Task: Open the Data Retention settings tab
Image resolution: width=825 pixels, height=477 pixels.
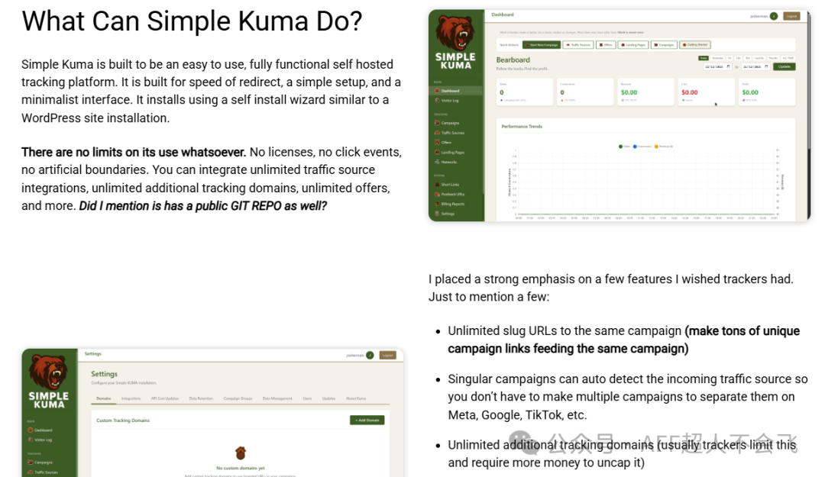Action: [201, 398]
